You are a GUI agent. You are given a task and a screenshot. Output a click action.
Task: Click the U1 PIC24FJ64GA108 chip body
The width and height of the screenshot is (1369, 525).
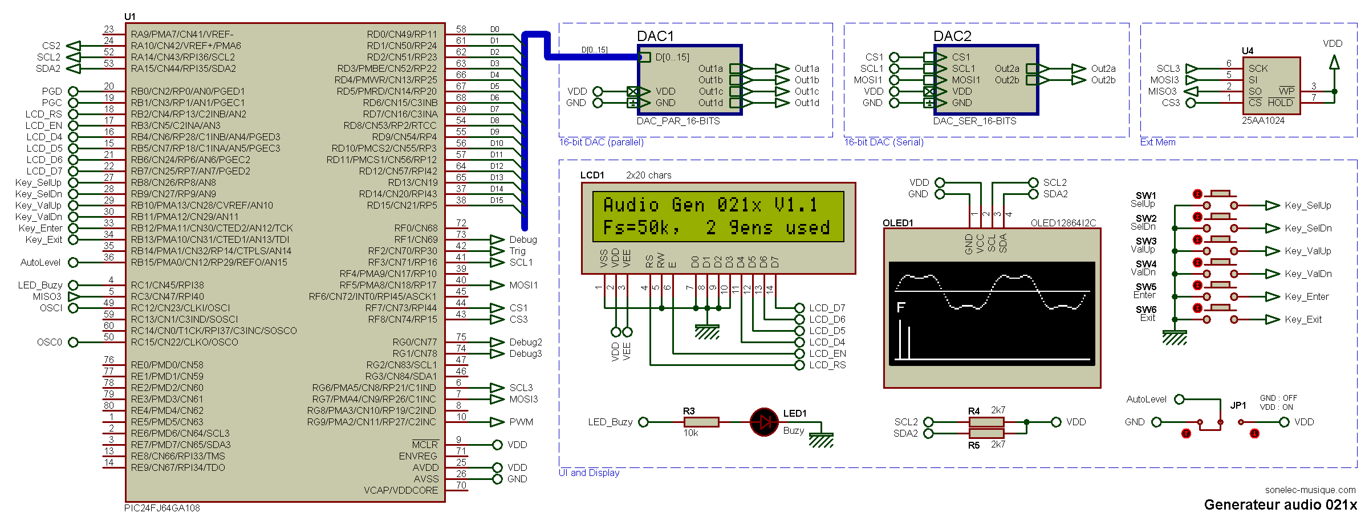pos(285,262)
